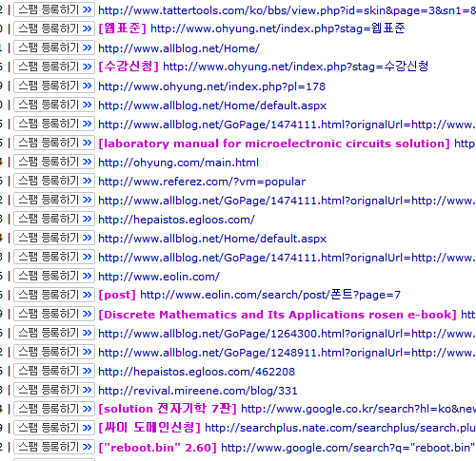
Task: Click 스팸 등록하기 for the www.eolin.com/ row
Action: 54,276
